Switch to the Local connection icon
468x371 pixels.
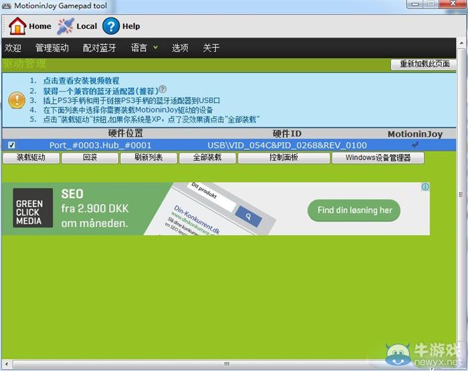click(66, 26)
